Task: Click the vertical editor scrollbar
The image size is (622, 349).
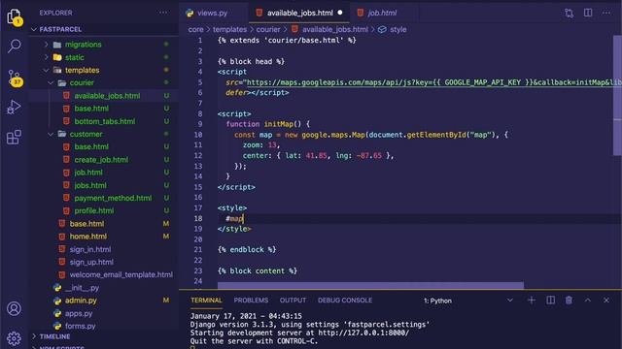Action: (617, 97)
